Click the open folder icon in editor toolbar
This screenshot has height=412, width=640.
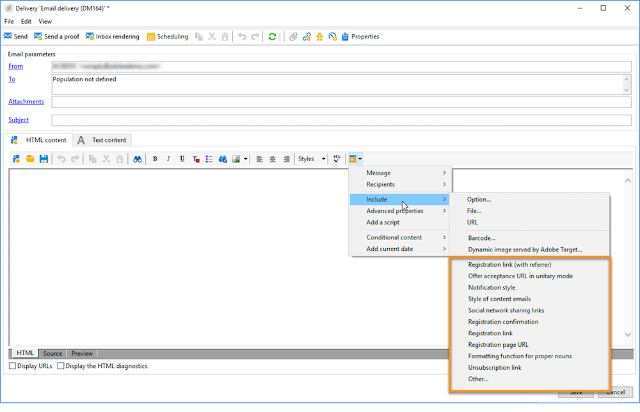click(30, 159)
